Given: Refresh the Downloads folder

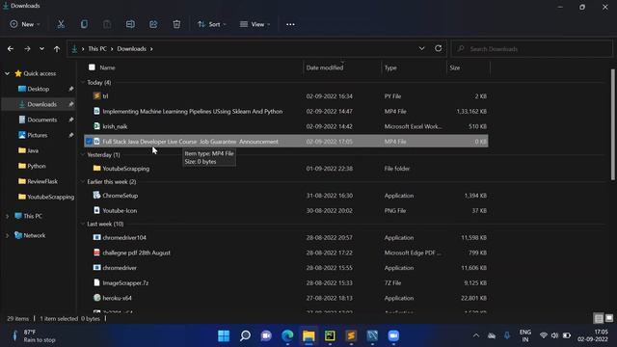Looking at the screenshot, I should [438, 48].
